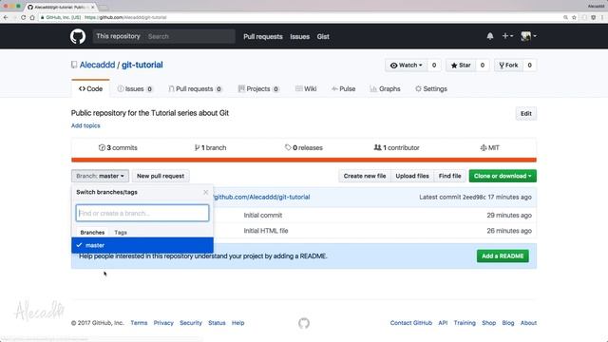Open the repository Pull requests tab

[x=195, y=88]
